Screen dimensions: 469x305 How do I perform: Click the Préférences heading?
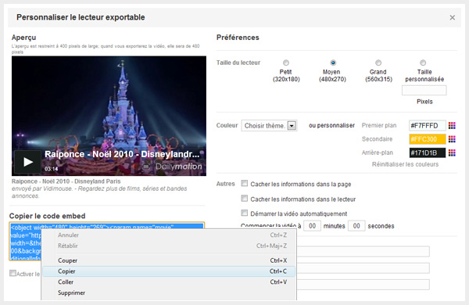(238, 38)
